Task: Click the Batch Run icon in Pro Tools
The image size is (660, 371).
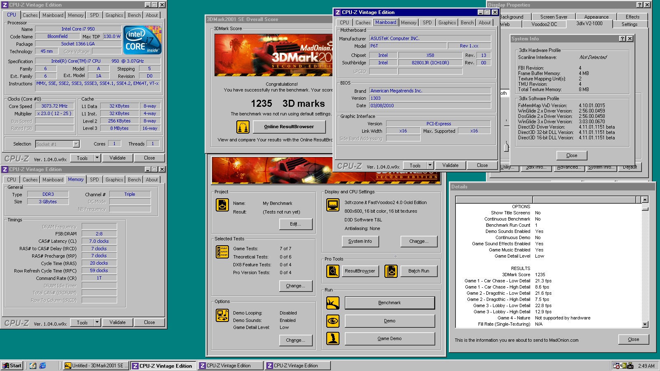Action: [391, 271]
